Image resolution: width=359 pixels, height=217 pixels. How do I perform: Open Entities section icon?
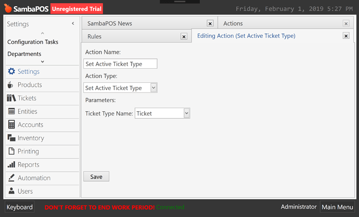point(11,111)
